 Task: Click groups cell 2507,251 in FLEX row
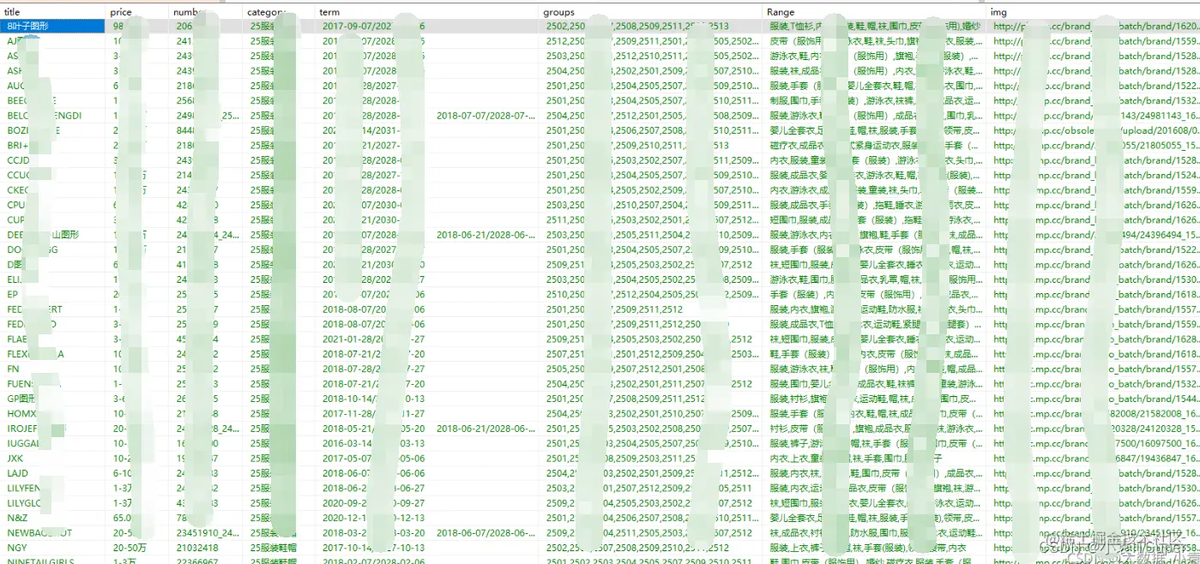tap(650, 354)
